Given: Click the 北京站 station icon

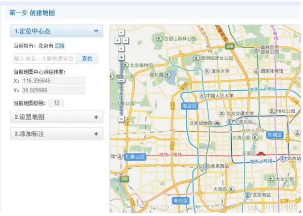Looking at the screenshot, I should click(283, 158).
